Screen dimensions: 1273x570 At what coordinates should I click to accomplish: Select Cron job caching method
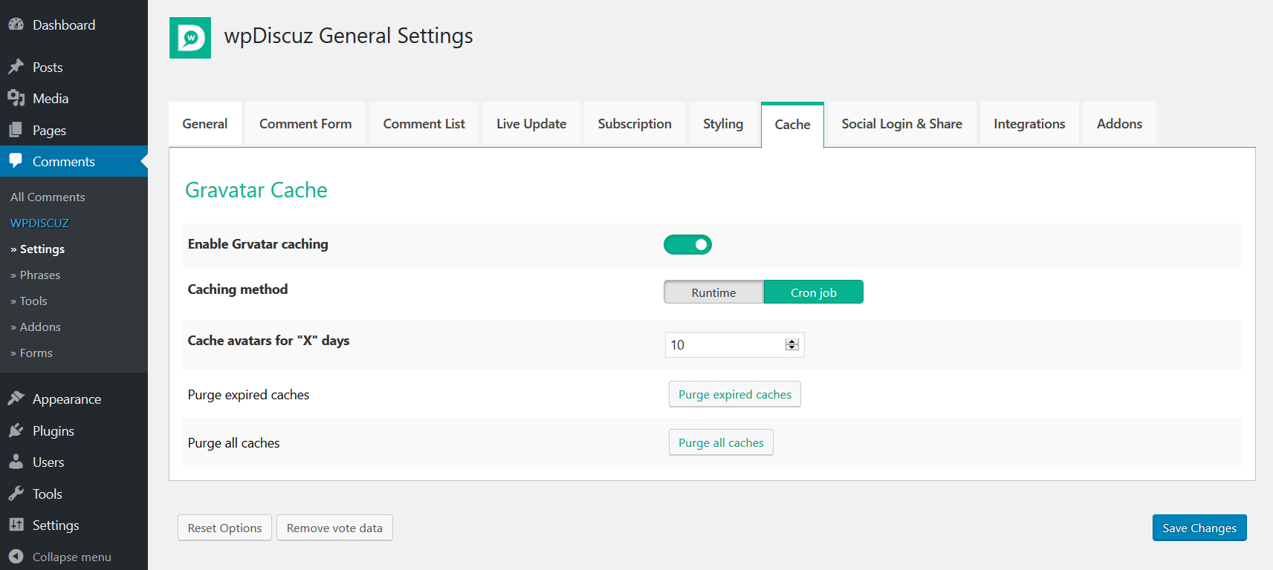pyautogui.click(x=813, y=292)
